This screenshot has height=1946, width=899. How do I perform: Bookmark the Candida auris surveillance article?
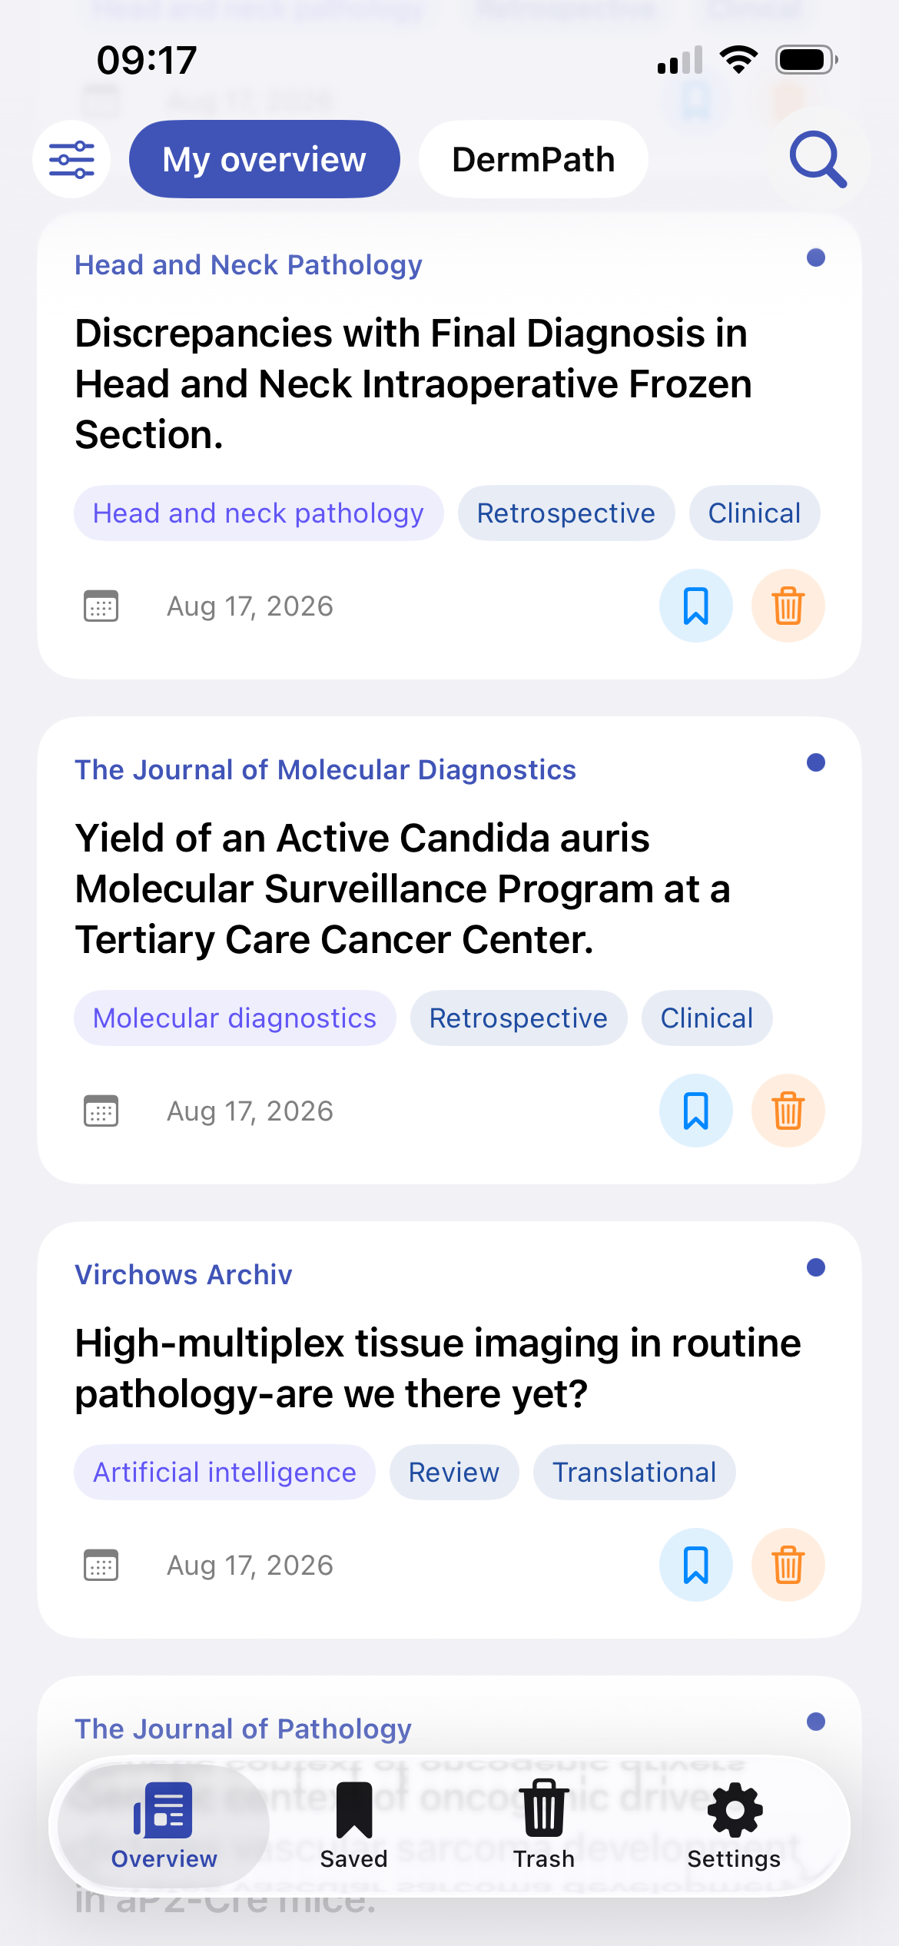[696, 1111]
